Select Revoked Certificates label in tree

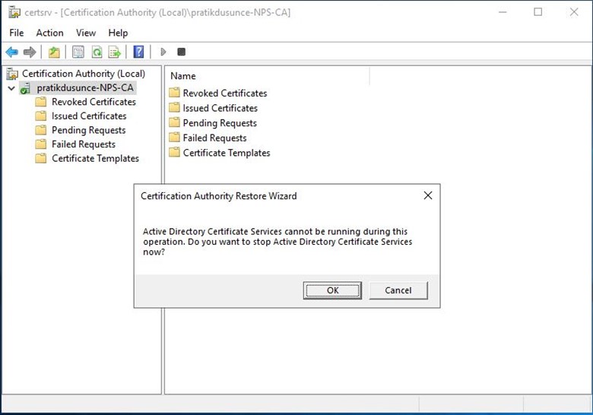94,102
